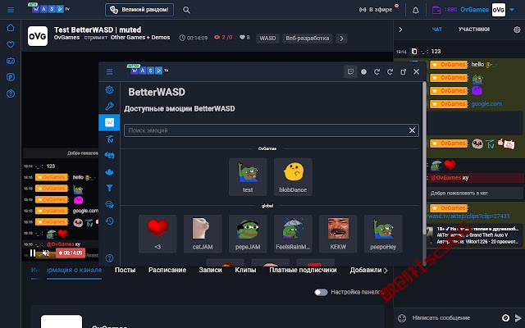
Task: Click the Великий рандом! button
Action: click(x=139, y=10)
